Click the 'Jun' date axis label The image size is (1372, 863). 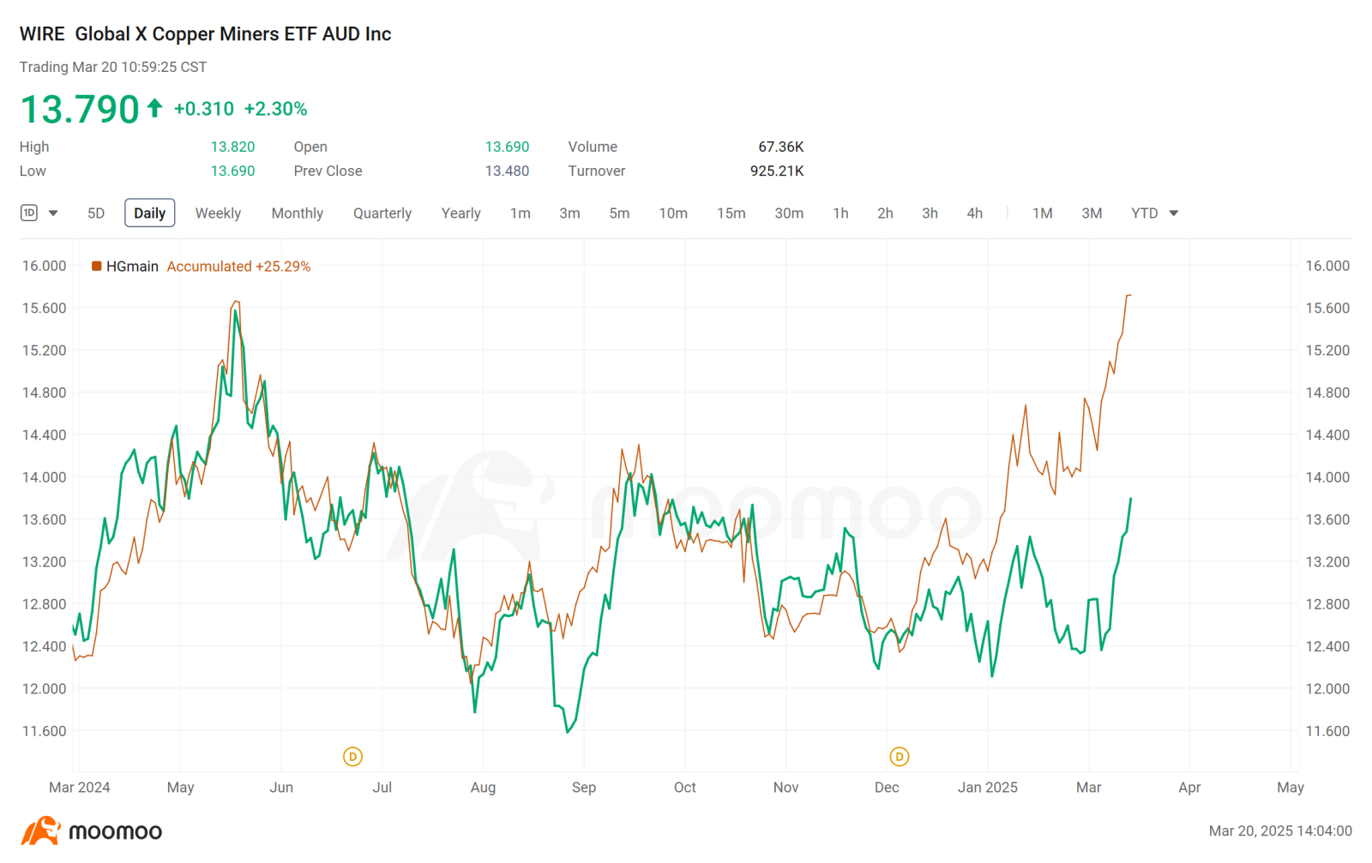(281, 788)
